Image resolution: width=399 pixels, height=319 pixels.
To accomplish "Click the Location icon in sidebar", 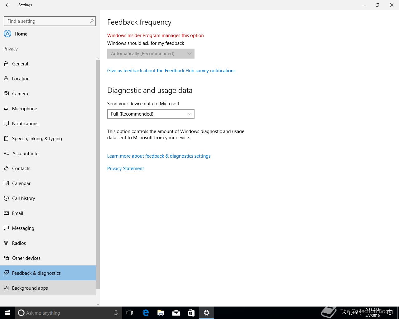I will tap(6, 79).
